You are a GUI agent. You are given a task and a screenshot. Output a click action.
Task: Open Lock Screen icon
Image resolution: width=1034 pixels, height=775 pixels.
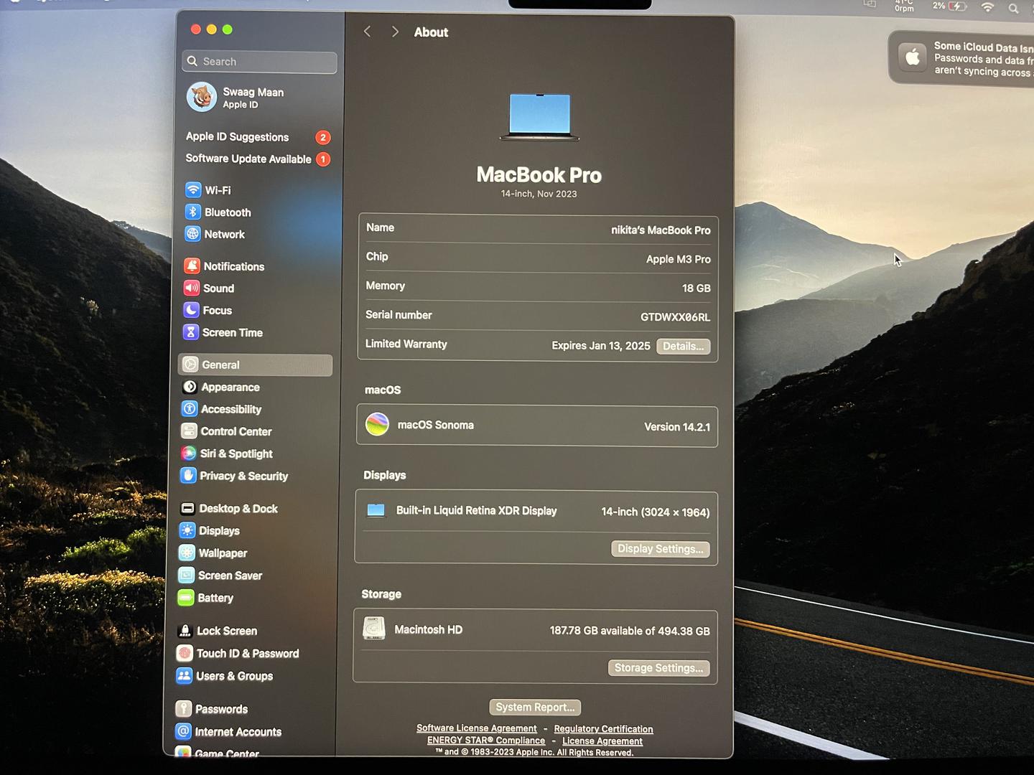pyautogui.click(x=185, y=631)
